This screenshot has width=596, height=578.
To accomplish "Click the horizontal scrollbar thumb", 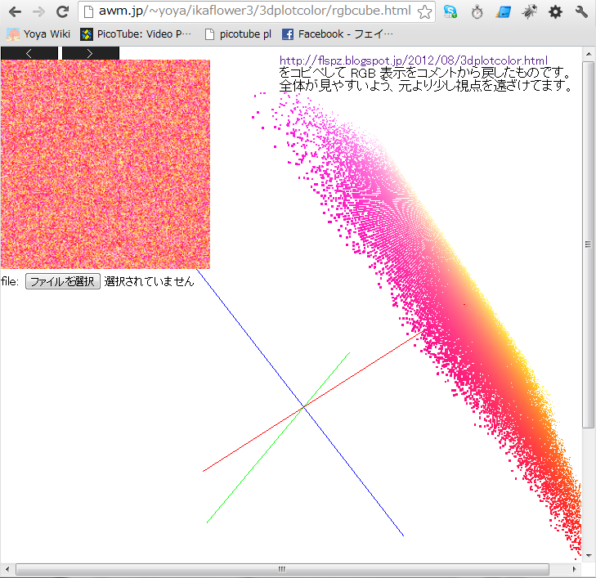I will (282, 569).
